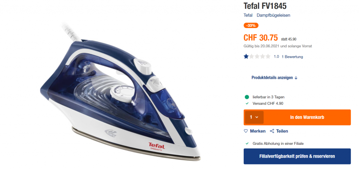
Task: Click the green availability dot indicator
Action: tap(247, 97)
